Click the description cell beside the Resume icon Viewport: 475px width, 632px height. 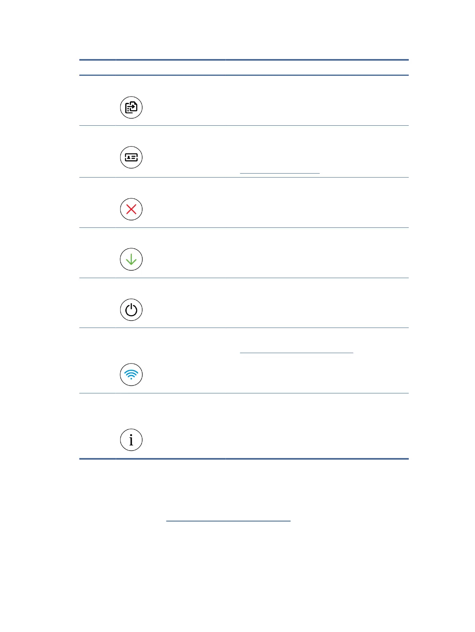pos(317,253)
